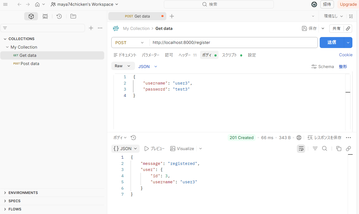The width and height of the screenshot is (359, 214).
Task: Click the Cookie link
Action: 346,55
